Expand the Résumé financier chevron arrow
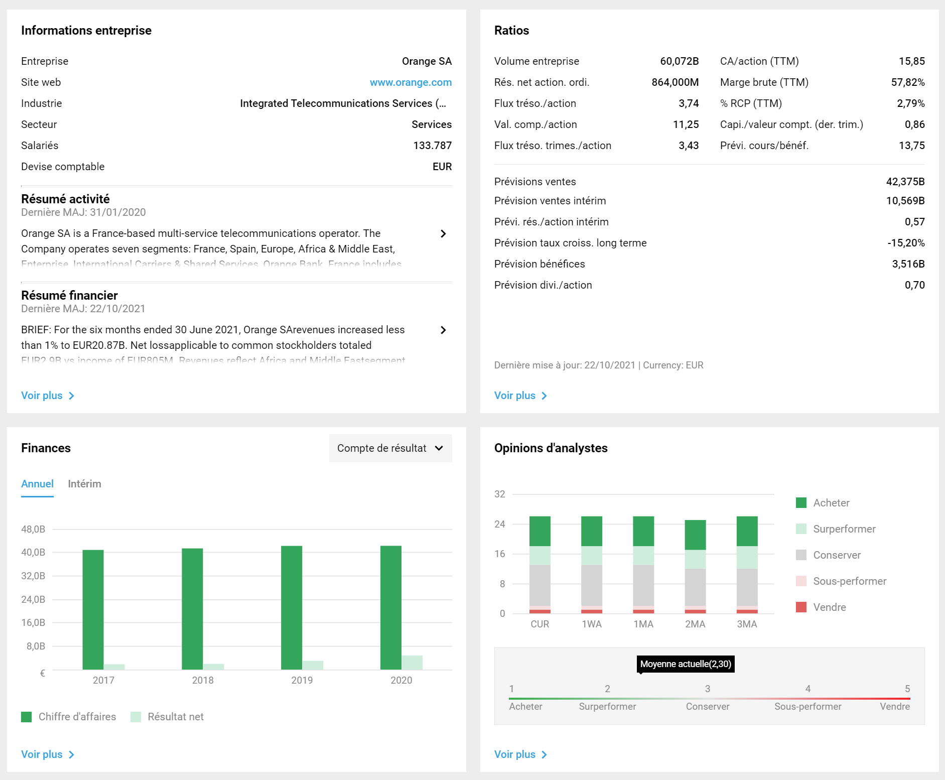The height and width of the screenshot is (780, 945). [443, 330]
